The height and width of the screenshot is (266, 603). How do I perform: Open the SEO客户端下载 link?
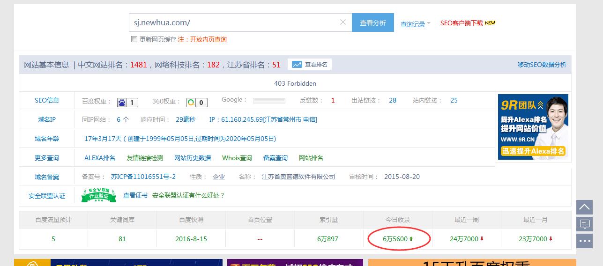(x=462, y=23)
